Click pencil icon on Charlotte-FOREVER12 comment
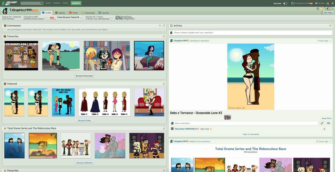 coord(324,129)
